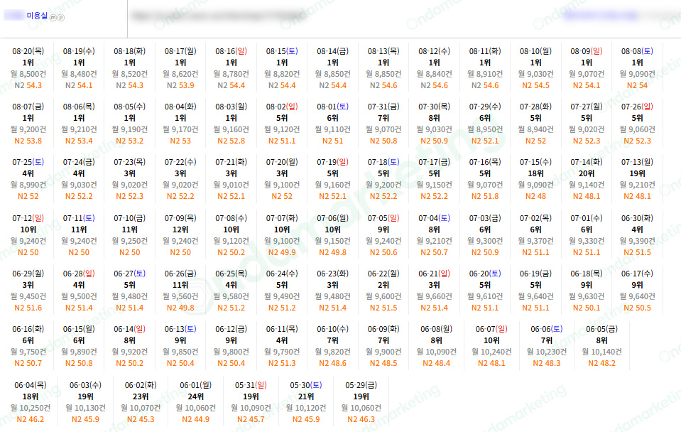Viewport: 681px width, 432px height.
Task: Click 20위 rank under 07-14(화)
Action: [x=587, y=173]
